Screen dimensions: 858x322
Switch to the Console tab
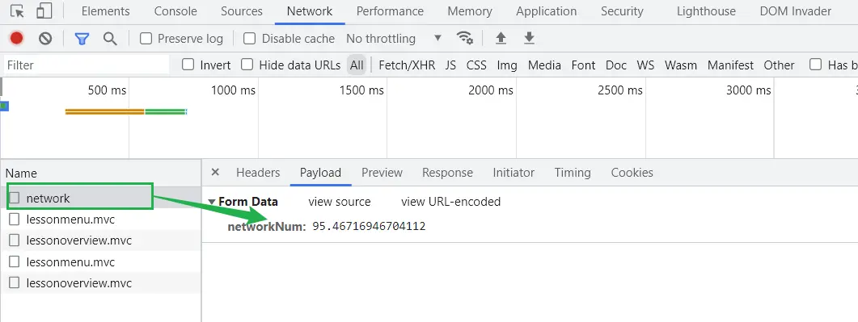[175, 11]
